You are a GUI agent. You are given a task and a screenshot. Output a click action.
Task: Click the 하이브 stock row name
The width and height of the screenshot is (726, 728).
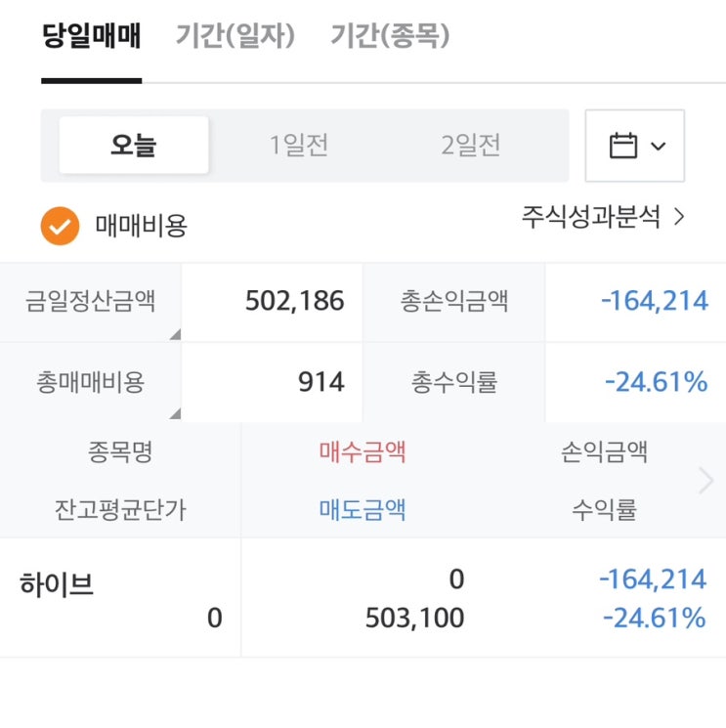pyautogui.click(x=57, y=584)
